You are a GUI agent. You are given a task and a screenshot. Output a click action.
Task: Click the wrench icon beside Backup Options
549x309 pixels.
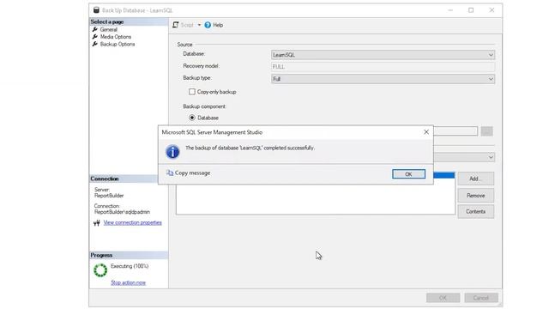pos(95,44)
